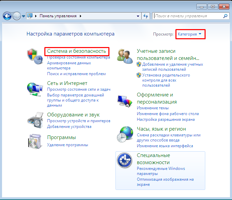Close the Control Panel window
The width and height of the screenshot is (232, 200).
point(224,7)
